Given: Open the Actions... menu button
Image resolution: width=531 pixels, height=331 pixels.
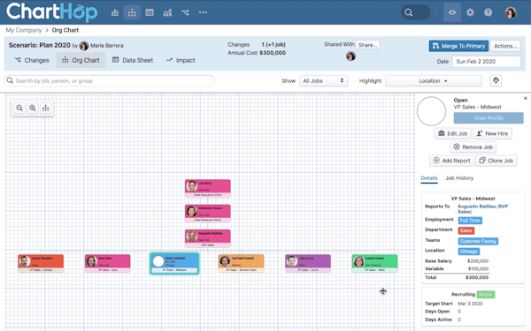Looking at the screenshot, I should click(x=505, y=46).
